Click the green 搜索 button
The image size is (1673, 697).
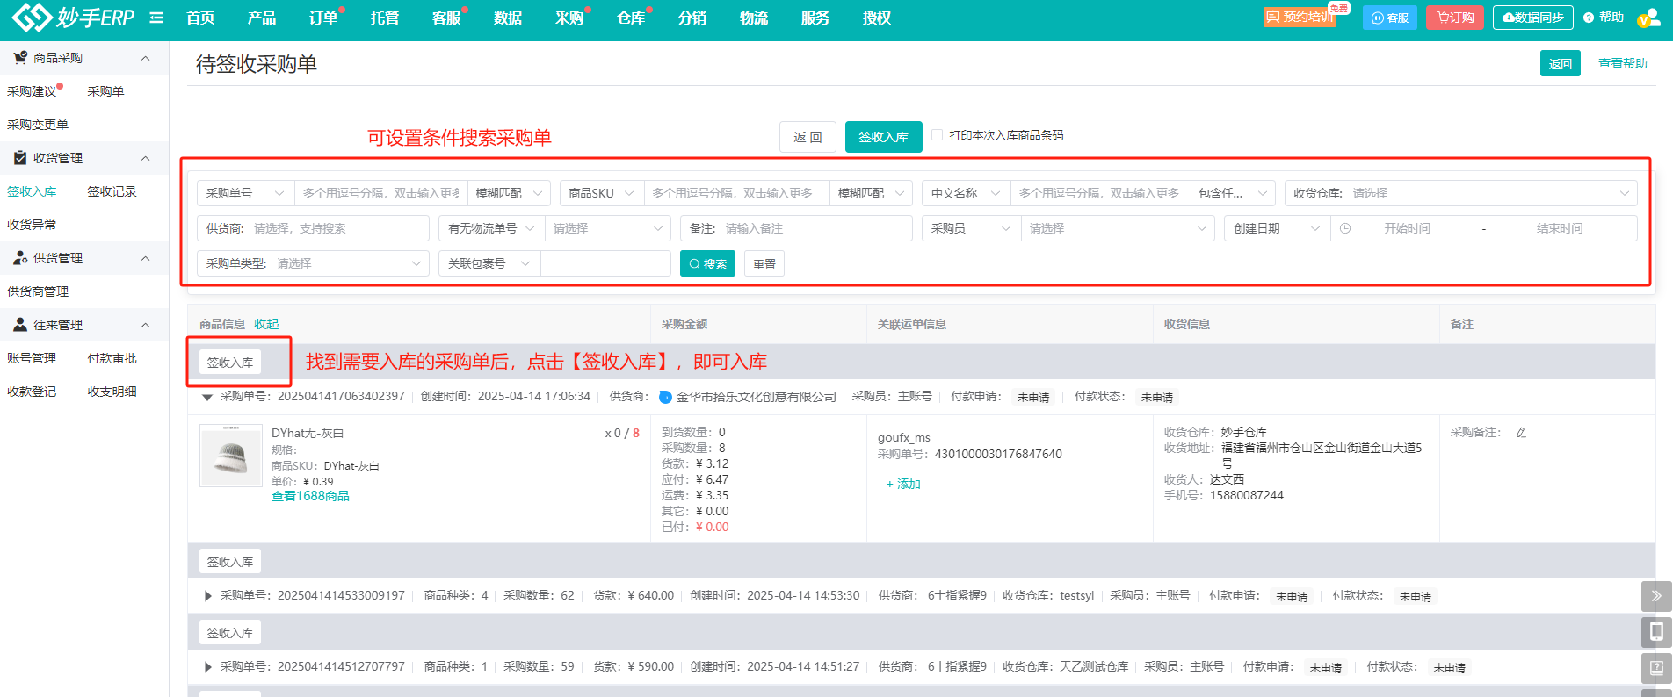(x=707, y=263)
